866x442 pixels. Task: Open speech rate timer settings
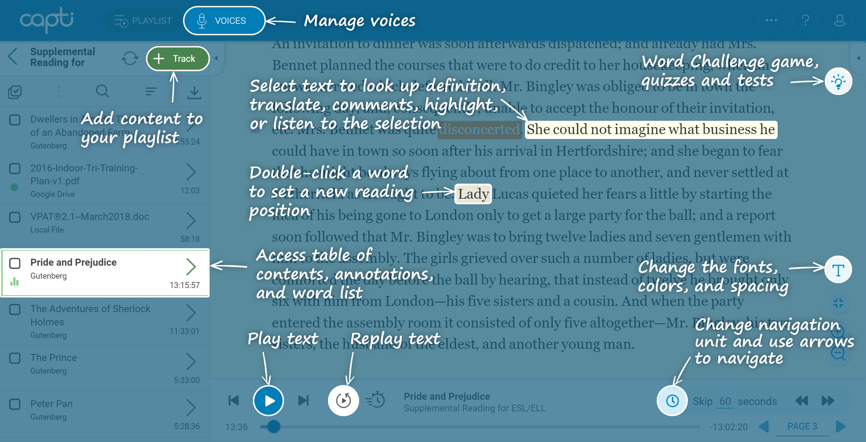[x=375, y=400]
